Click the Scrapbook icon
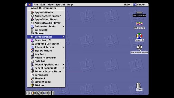 [x=32, y=75]
